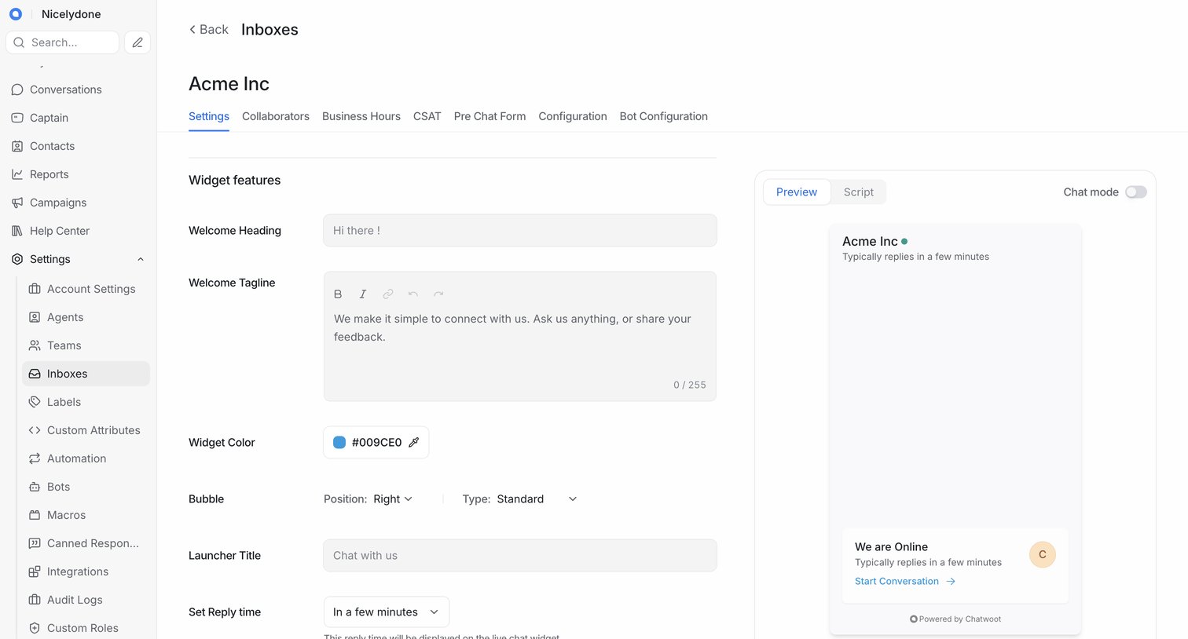Toggle bold formatting in Welcome Tagline
This screenshot has width=1188, height=639.
(x=338, y=294)
